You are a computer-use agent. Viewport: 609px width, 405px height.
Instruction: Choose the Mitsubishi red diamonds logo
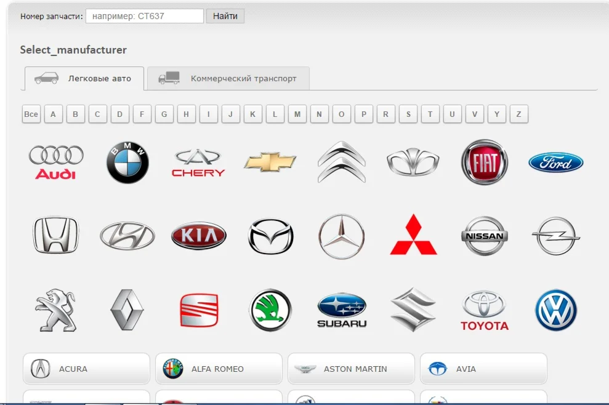[413, 235]
